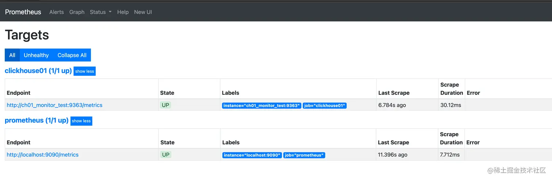Open ch01_monitor_test:9363/metrics endpoint link

54,105
